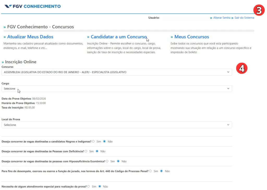The image size is (267, 190).
Task: Click Sair do Sistema to log out
Action: coord(244,18)
